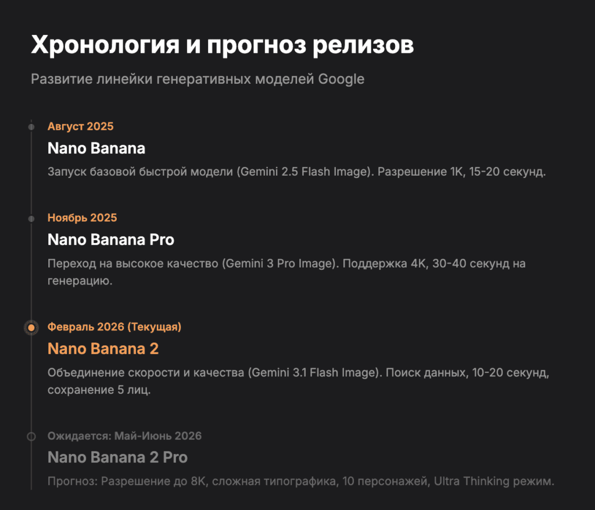This screenshot has height=510, width=595.
Task: Click the "Ожидается: Май-Июнь 2026" label
Action: point(124,436)
